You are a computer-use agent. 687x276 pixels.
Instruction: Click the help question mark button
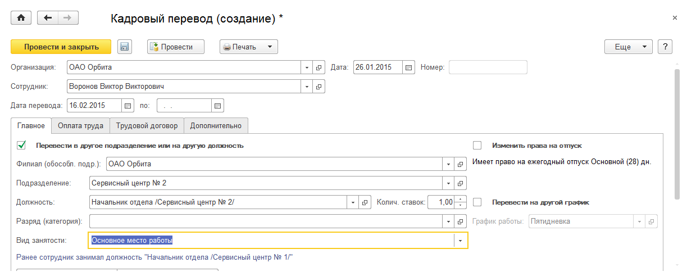pos(665,47)
